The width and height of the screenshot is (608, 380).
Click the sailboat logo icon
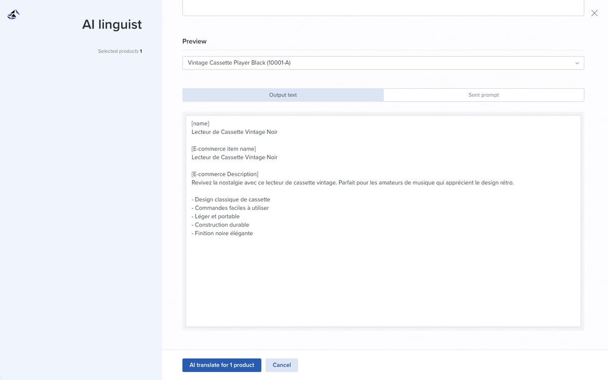click(14, 15)
